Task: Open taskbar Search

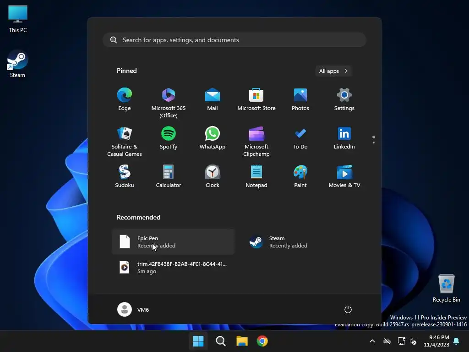Action: pos(221,341)
